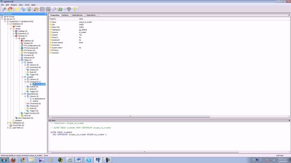291x163 pixels.
Task: Select the Sequences tree item
Action: 29,58
